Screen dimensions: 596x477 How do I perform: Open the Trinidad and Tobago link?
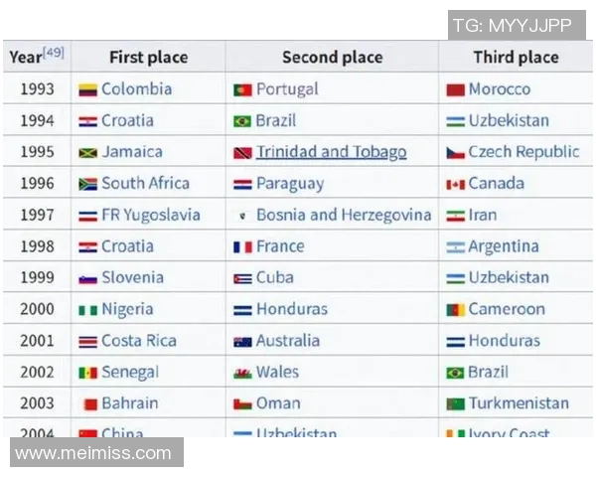coord(331,152)
